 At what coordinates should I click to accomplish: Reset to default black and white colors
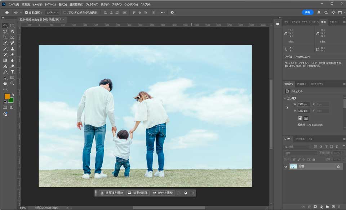(x=5, y=102)
